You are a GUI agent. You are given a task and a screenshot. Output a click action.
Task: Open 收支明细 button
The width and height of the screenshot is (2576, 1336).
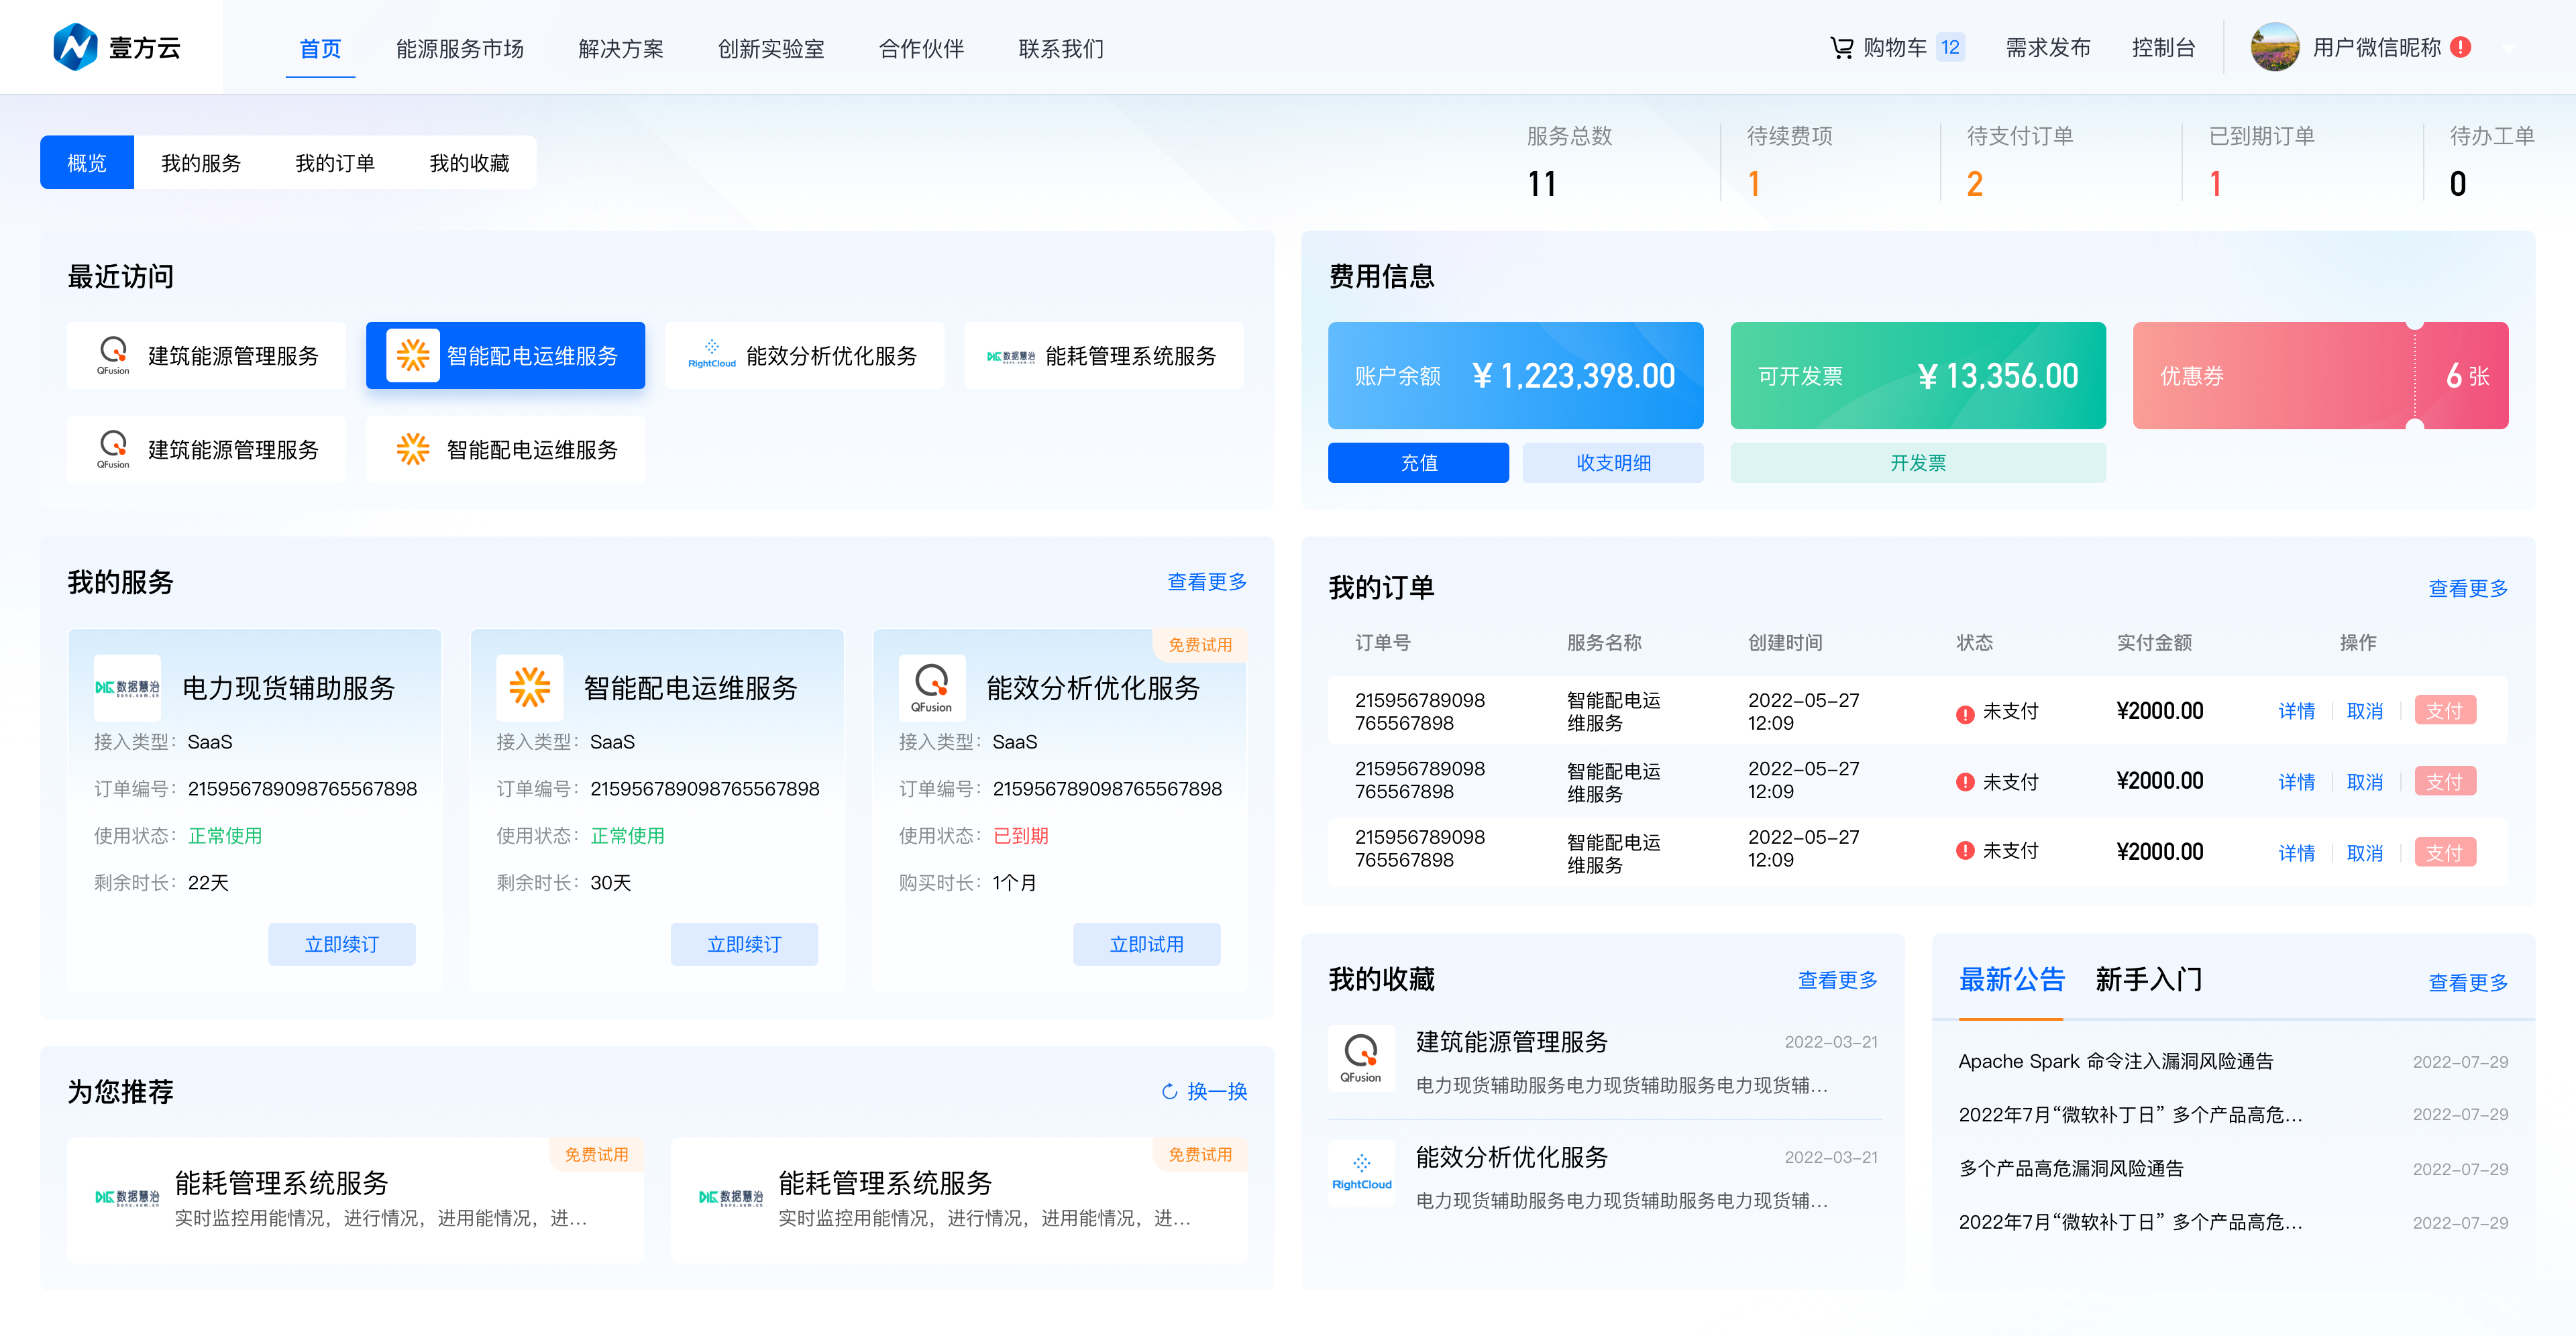coord(1613,462)
